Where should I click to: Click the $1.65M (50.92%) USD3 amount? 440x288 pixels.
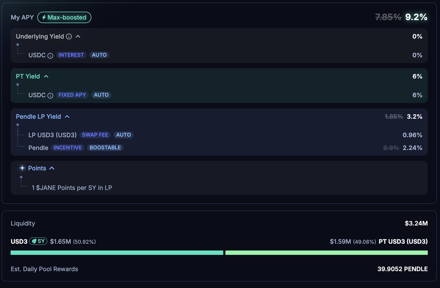click(73, 241)
